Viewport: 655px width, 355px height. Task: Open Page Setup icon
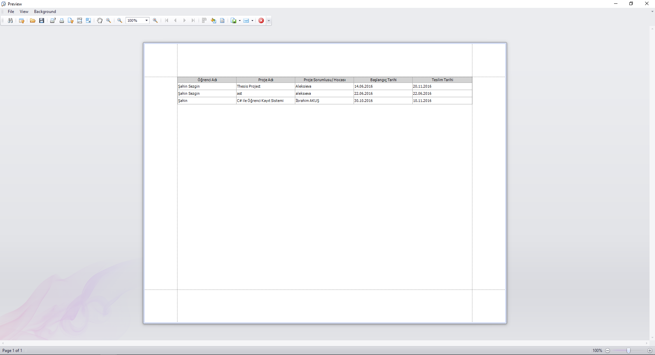(x=71, y=20)
